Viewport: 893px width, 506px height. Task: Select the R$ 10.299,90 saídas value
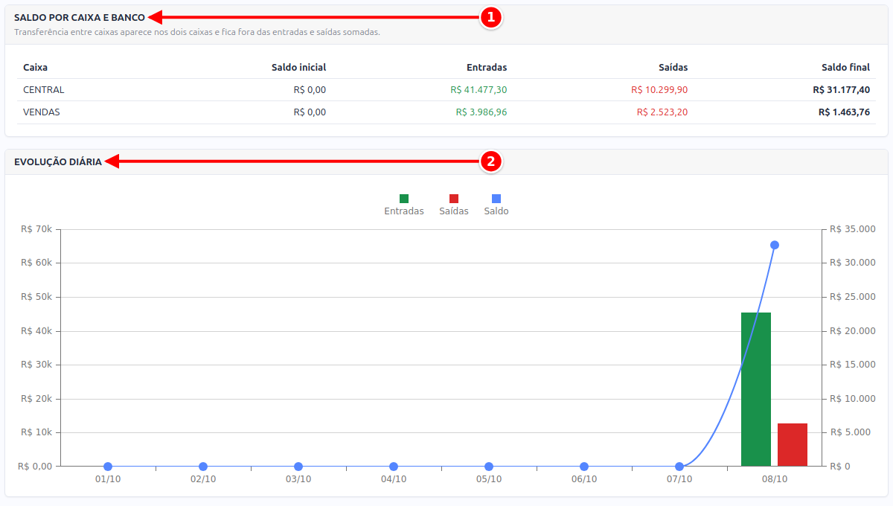pyautogui.click(x=659, y=90)
